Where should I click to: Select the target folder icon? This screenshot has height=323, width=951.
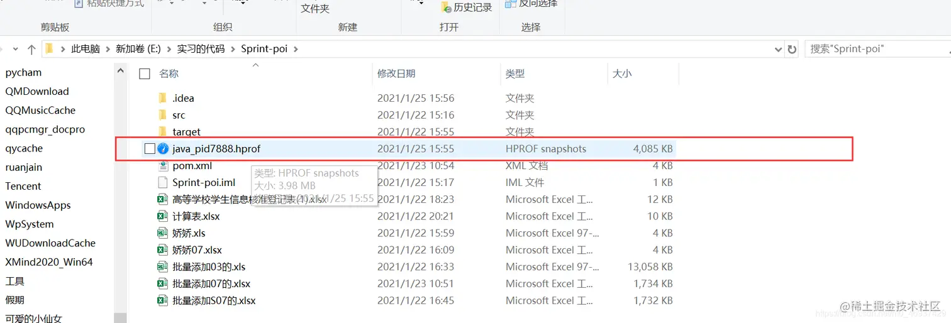[x=163, y=131]
